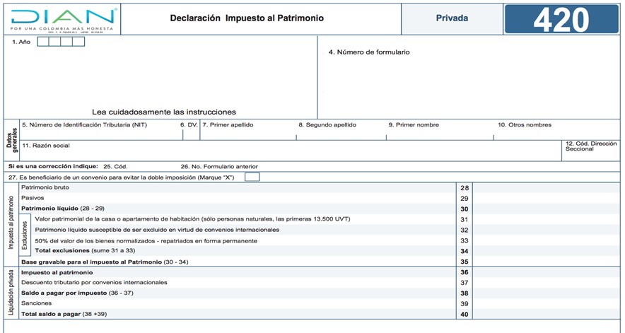Viewport: 625px width, 333px height.
Task: Click the Patrimonio bruto label
Action: 45,187
